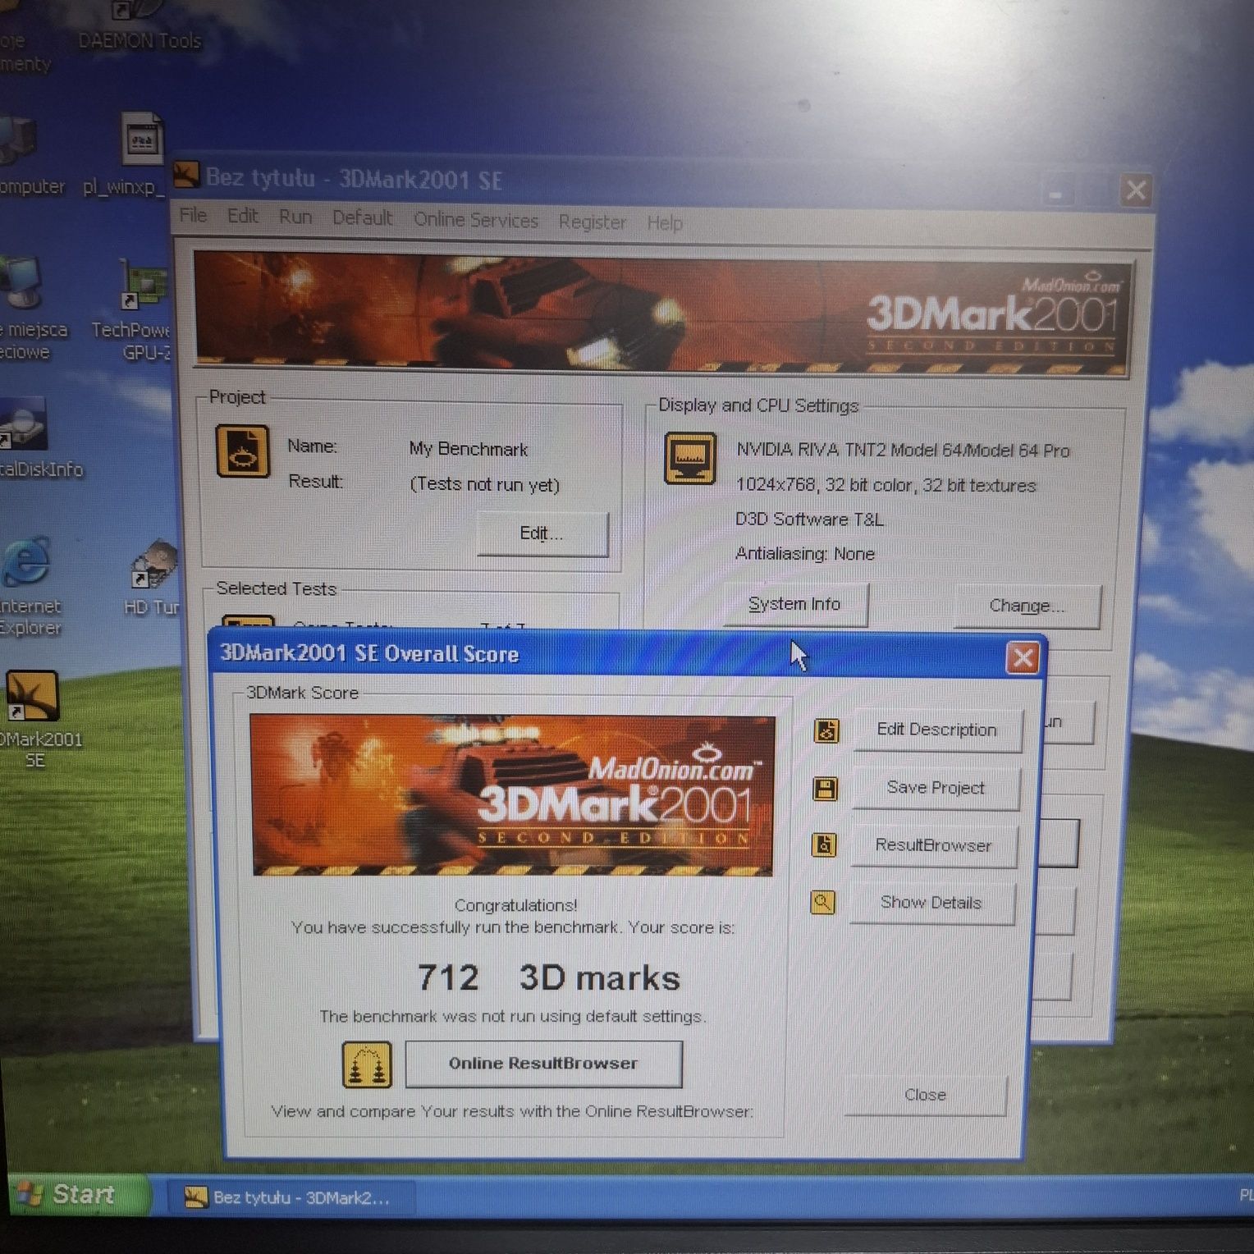Click the 1024x768, 32 bit color text

(886, 485)
